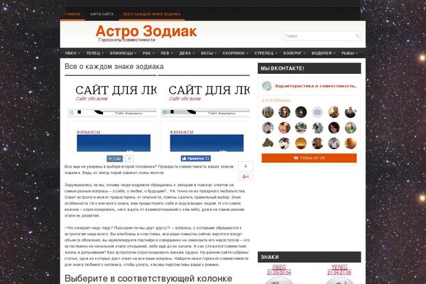Click the share counter showing 4

point(246,166)
